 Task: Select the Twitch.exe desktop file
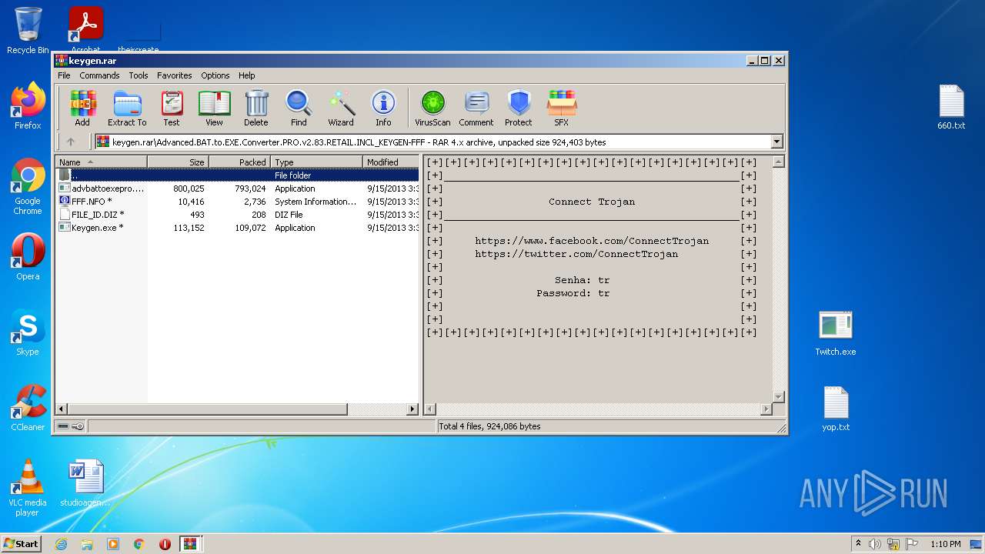tap(836, 332)
